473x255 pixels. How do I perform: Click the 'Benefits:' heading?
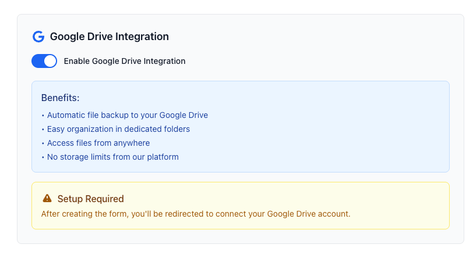61,98
